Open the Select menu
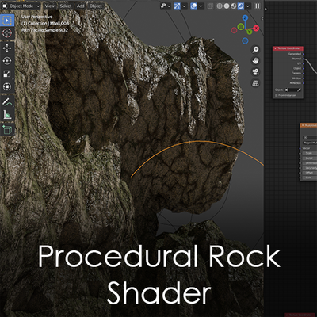317x317 pixels. 66,6
